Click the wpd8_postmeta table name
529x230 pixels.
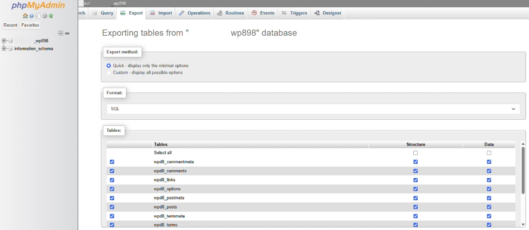tap(169, 198)
